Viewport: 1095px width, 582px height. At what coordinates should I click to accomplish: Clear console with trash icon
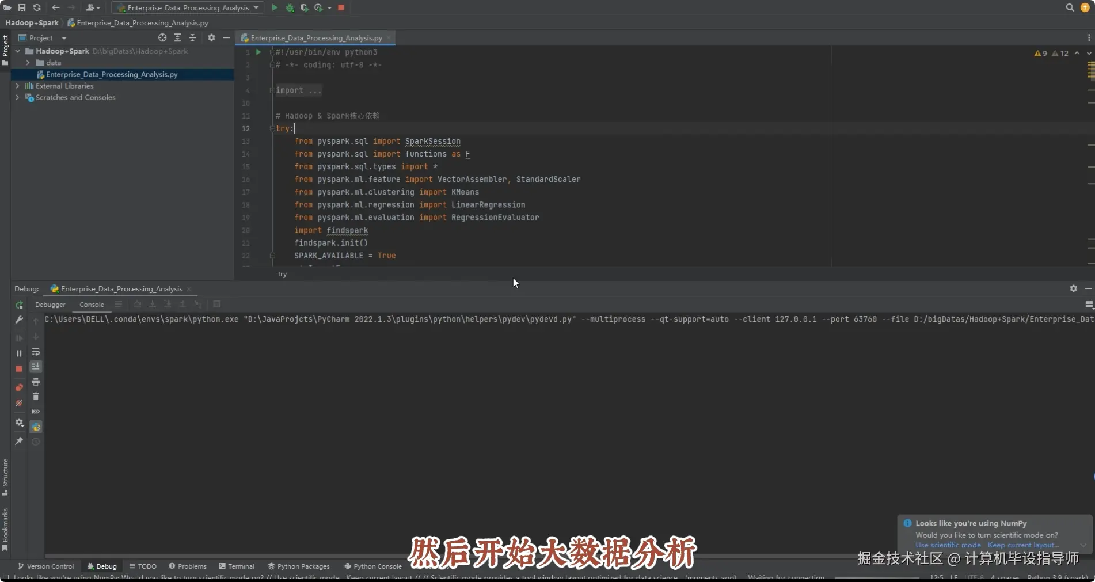pos(36,397)
